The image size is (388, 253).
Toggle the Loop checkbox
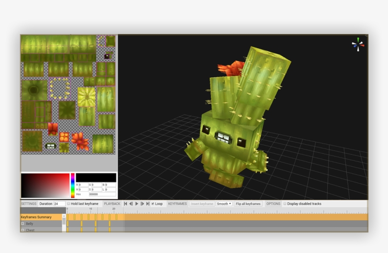click(153, 204)
